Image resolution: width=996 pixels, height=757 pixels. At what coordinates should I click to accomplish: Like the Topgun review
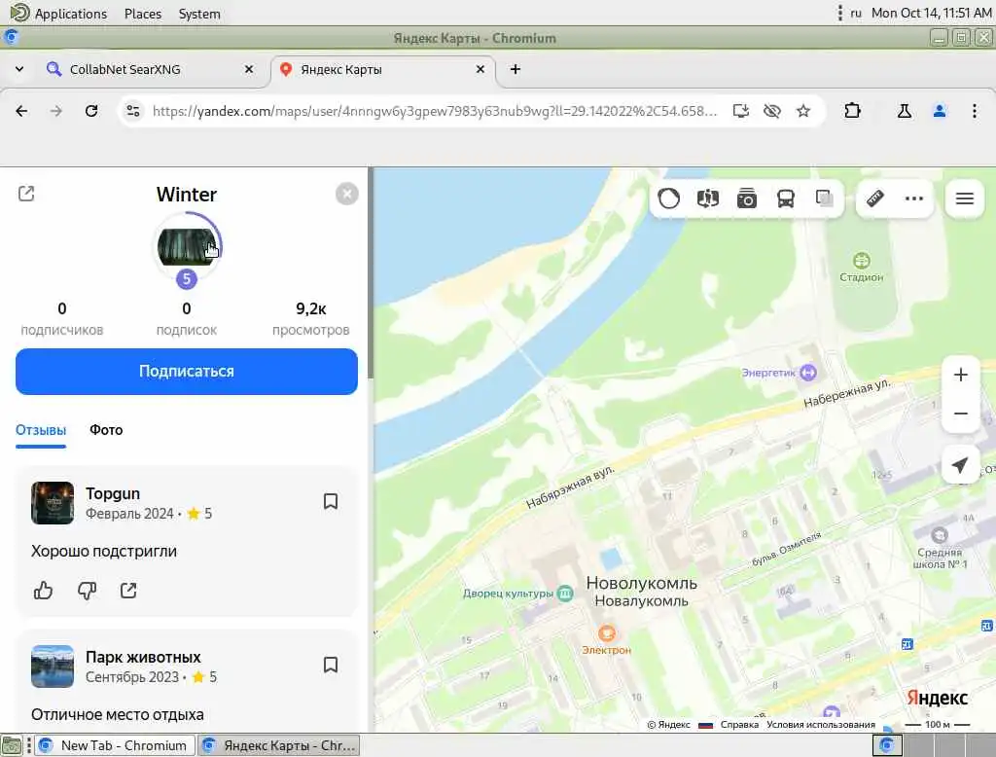click(x=43, y=591)
